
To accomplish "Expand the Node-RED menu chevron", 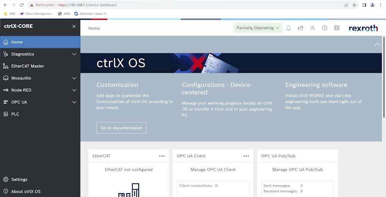I will coord(74,90).
